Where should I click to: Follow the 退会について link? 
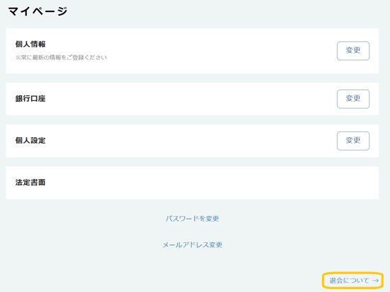[354, 281]
